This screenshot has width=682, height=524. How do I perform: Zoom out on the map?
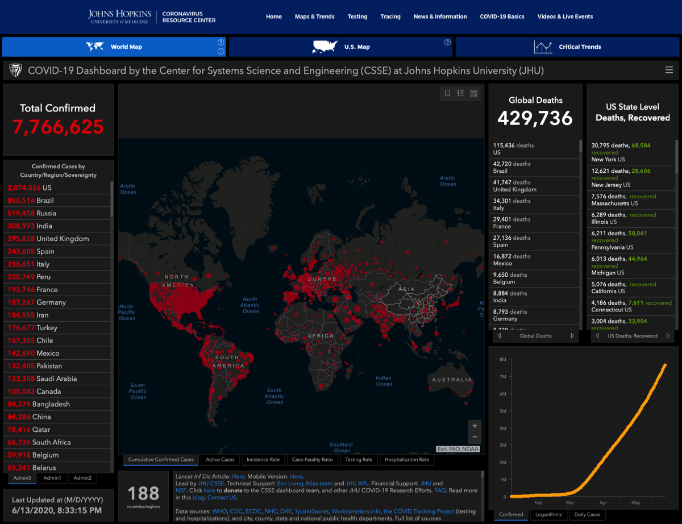pos(475,437)
